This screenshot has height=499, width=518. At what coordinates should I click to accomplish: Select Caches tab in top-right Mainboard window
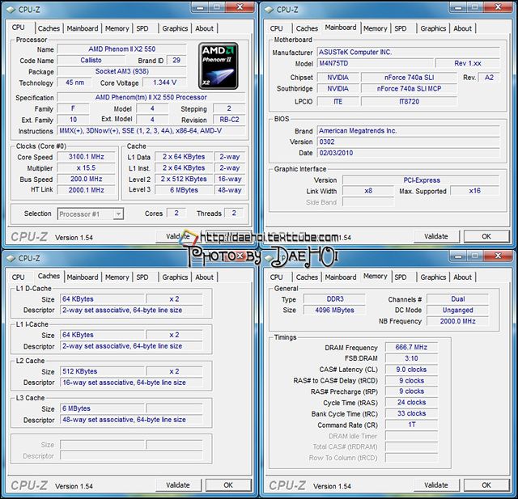point(307,28)
